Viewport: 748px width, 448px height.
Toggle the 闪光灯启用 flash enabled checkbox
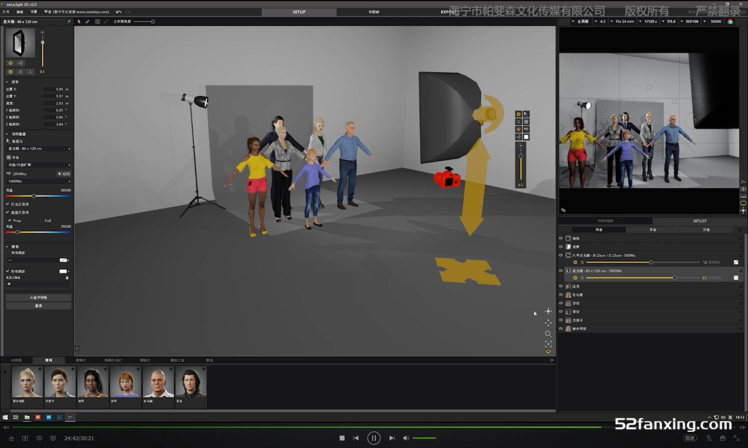click(x=8, y=204)
